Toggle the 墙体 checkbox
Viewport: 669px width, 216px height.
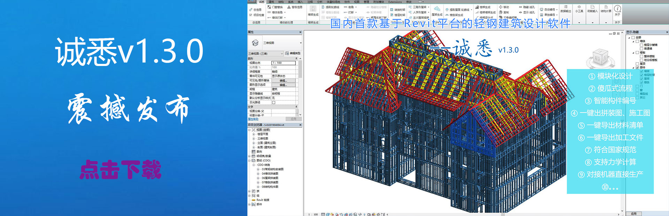[637, 41]
